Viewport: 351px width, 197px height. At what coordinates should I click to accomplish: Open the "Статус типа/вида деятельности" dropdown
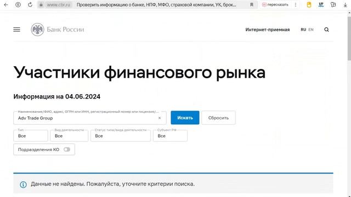121,136
